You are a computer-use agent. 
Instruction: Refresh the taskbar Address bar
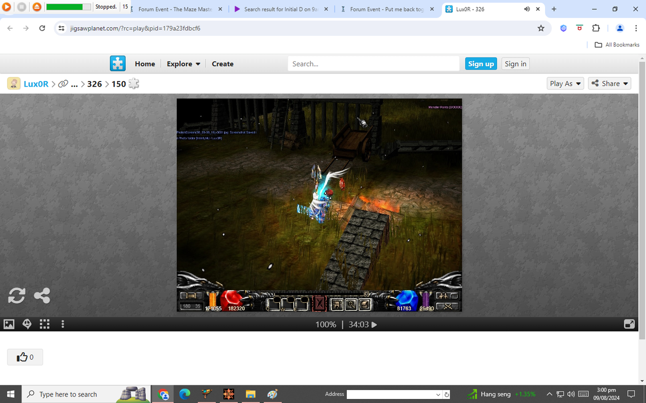tap(447, 394)
